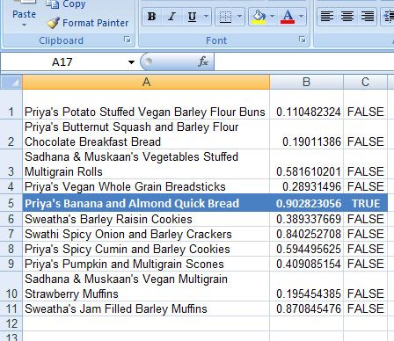
Task: Align text right
Action: 367,17
